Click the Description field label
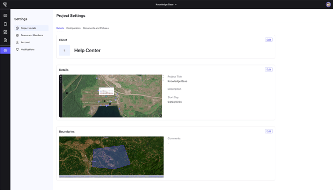This screenshot has width=333, height=190. [x=174, y=89]
